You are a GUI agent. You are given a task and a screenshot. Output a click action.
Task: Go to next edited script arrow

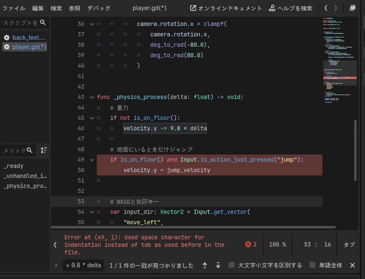tap(335, 8)
